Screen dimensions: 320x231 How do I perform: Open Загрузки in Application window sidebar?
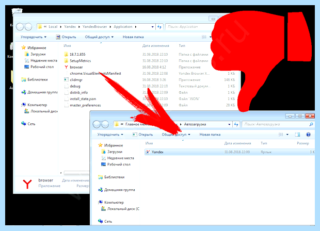click(x=35, y=54)
